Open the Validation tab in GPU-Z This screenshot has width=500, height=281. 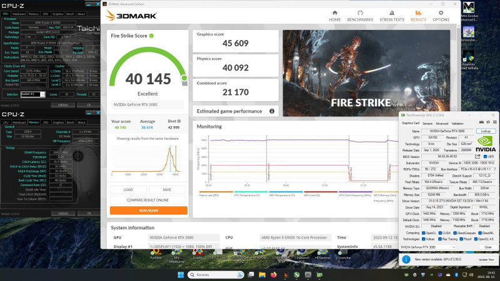pyautogui.click(x=457, y=123)
